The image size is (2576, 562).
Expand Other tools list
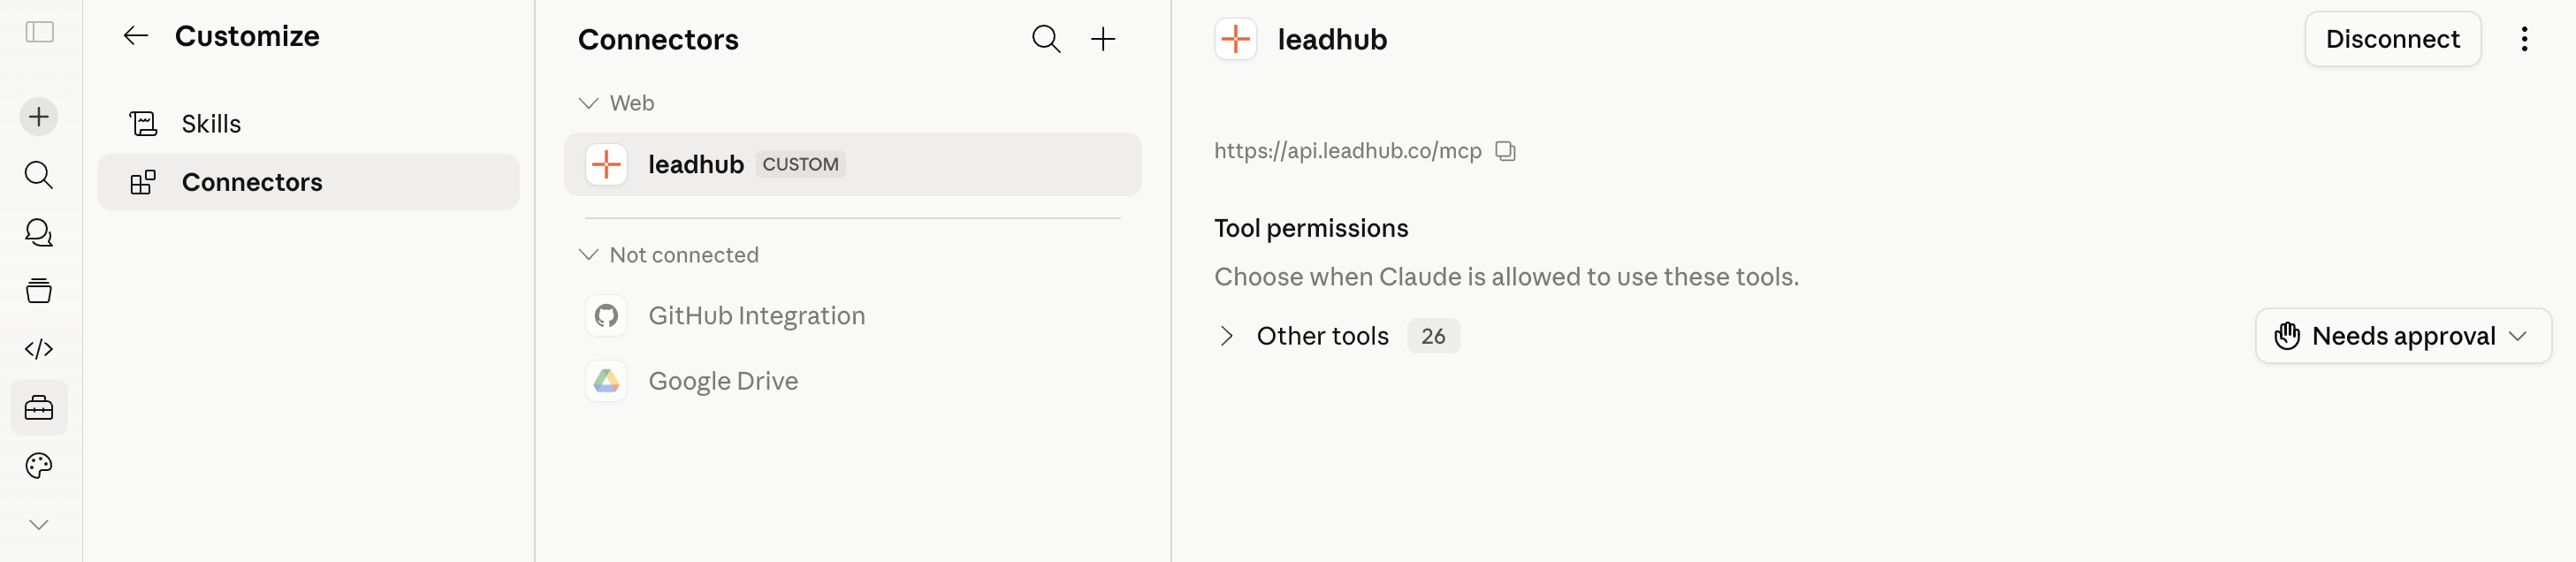tap(1227, 336)
